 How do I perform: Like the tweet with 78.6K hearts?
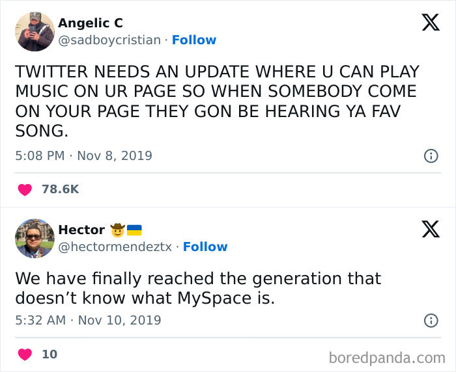point(25,190)
